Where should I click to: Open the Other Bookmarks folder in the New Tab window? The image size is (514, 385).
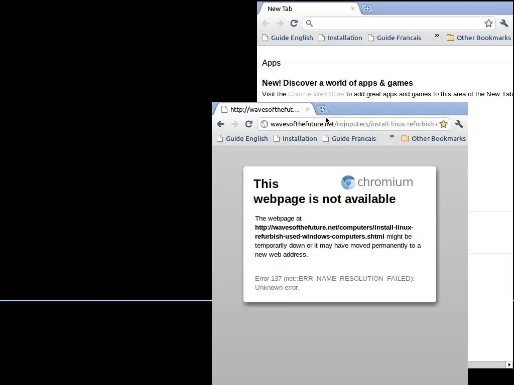[x=479, y=38]
